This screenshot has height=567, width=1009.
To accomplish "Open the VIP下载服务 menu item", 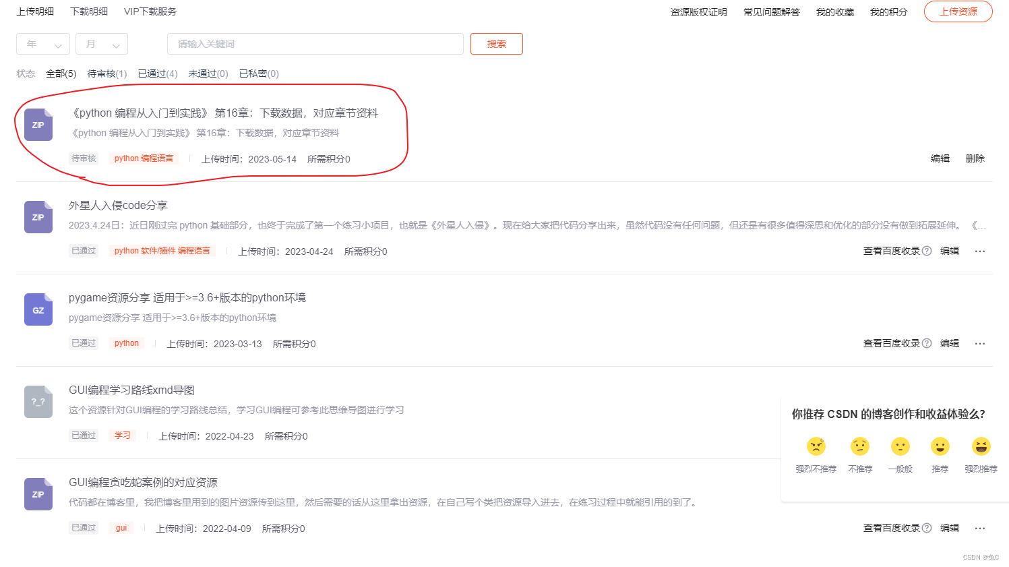I will coord(149,11).
